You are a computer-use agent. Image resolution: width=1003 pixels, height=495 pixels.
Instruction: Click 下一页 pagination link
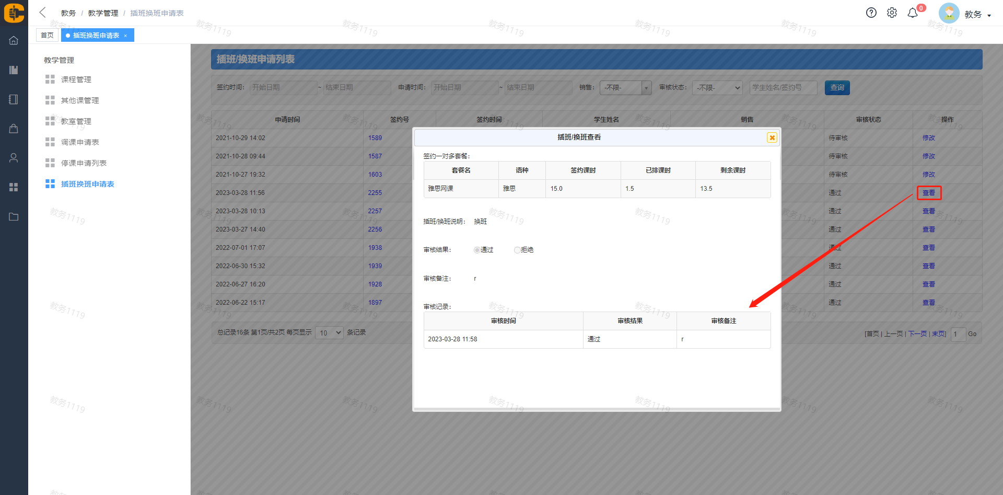tap(917, 334)
